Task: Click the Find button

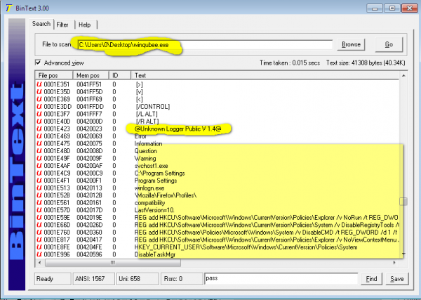Action: pyautogui.click(x=371, y=279)
